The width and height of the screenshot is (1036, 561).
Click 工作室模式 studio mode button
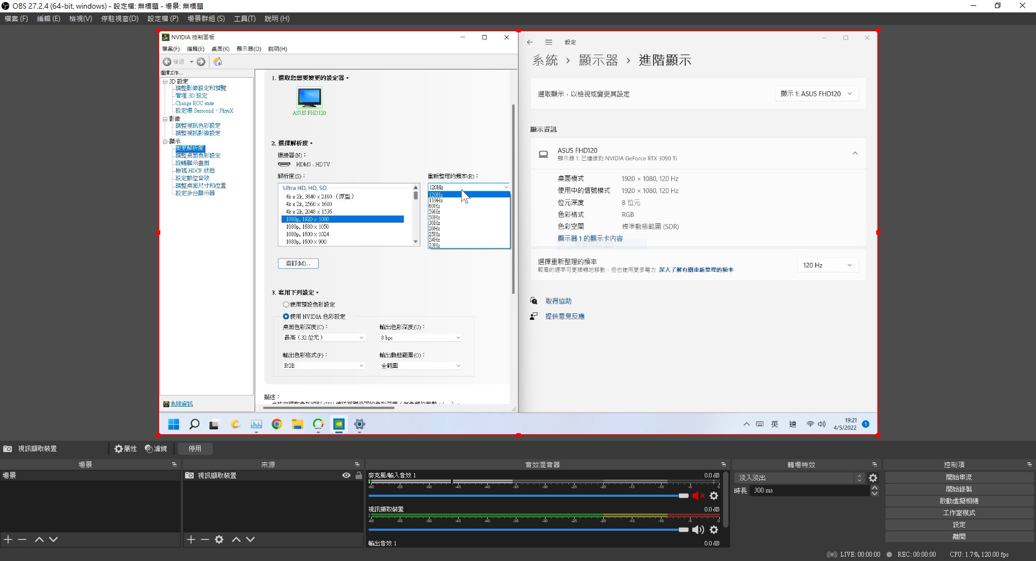click(959, 513)
